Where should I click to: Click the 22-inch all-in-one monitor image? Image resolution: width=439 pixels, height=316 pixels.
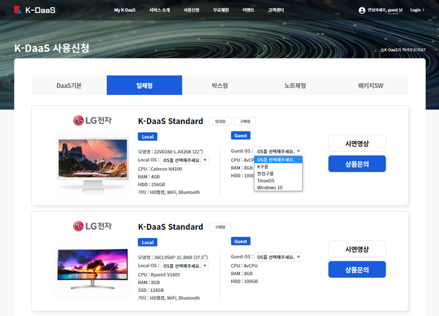93,165
